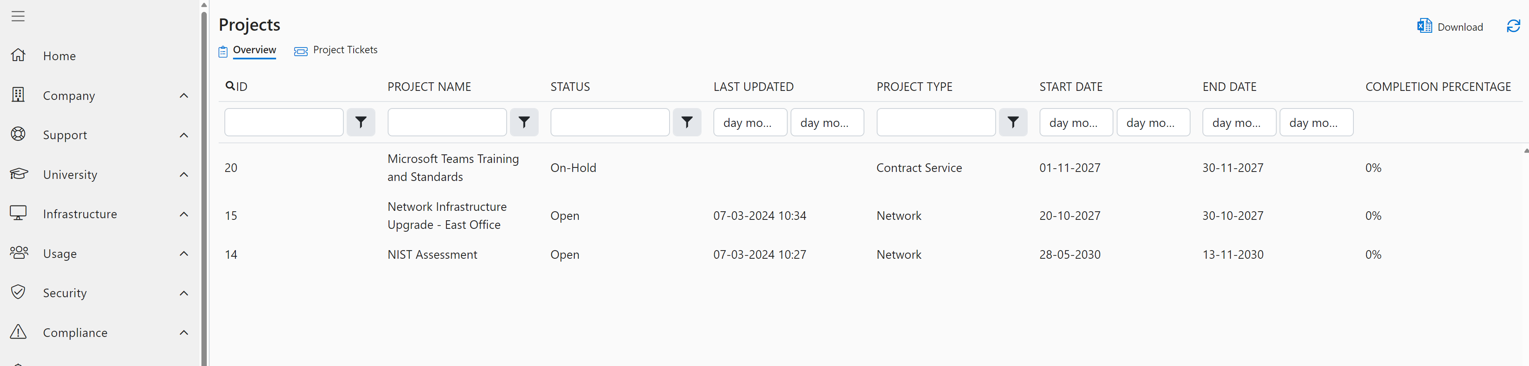
Task: Open the filter for PROJECT TYPE column
Action: tap(1013, 122)
